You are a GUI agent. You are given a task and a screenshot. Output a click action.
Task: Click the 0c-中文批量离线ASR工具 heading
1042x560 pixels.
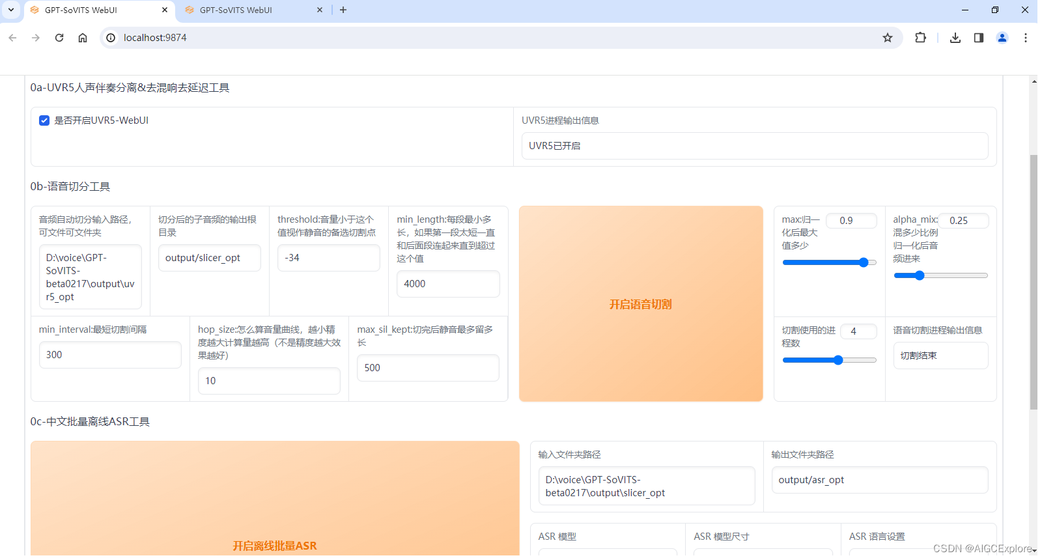90,422
